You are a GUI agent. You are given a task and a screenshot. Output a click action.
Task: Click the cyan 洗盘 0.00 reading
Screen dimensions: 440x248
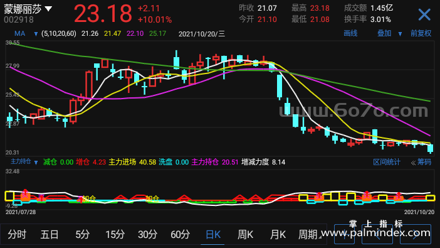(x=174, y=162)
